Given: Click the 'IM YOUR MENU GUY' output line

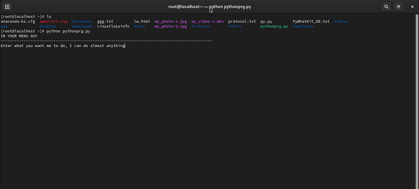Looking at the screenshot, I should coord(19,36).
